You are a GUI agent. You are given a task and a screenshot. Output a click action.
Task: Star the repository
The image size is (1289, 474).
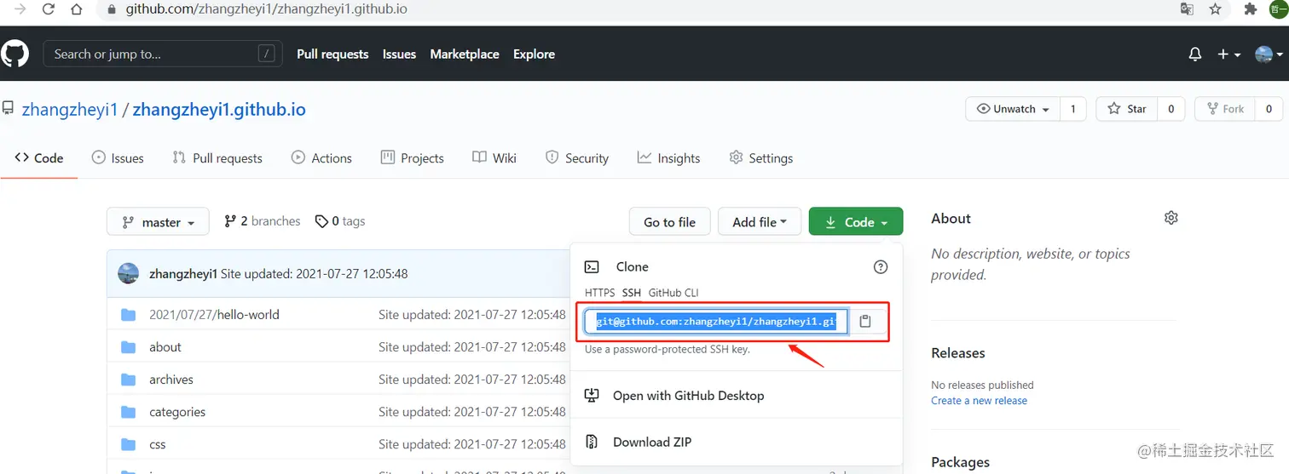point(1126,109)
